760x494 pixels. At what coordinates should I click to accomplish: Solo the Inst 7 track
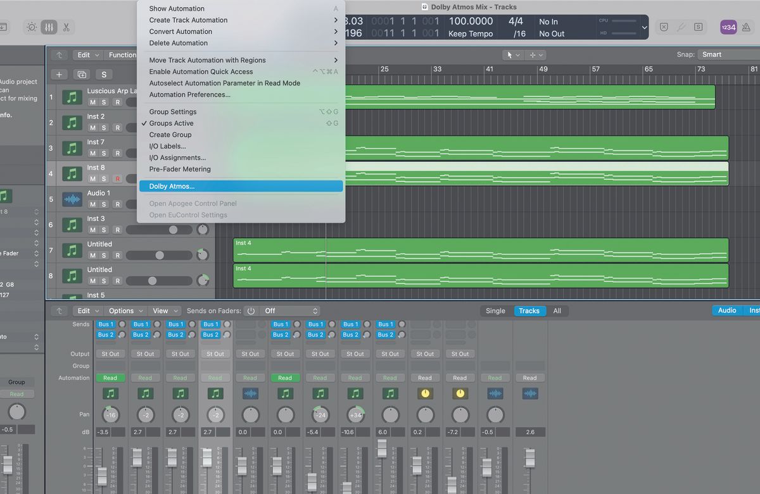click(x=104, y=153)
